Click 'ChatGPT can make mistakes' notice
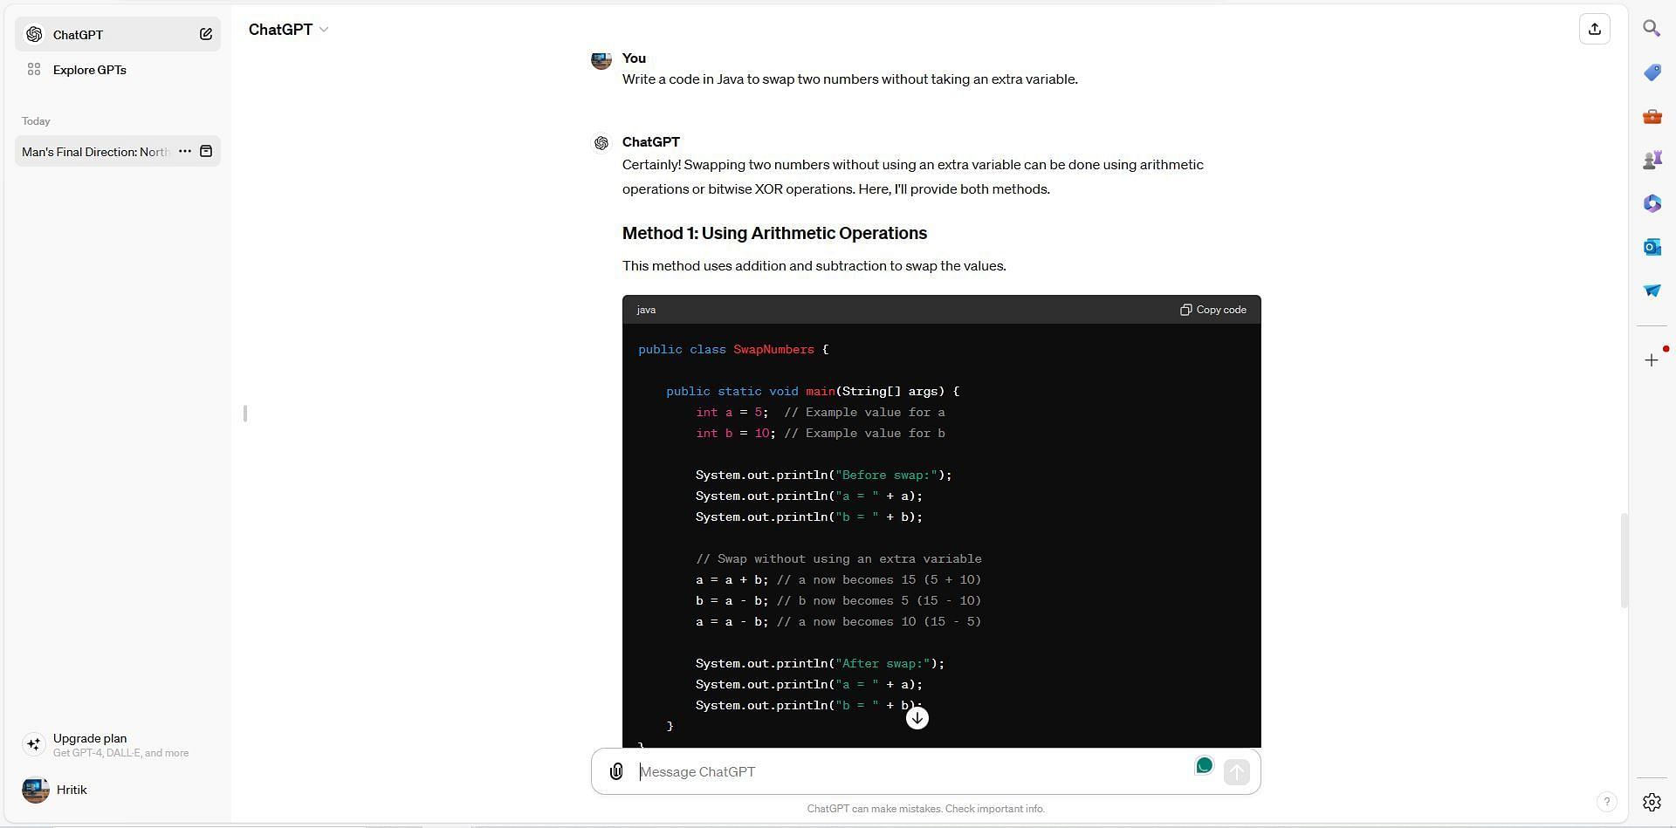1676x828 pixels. click(925, 809)
